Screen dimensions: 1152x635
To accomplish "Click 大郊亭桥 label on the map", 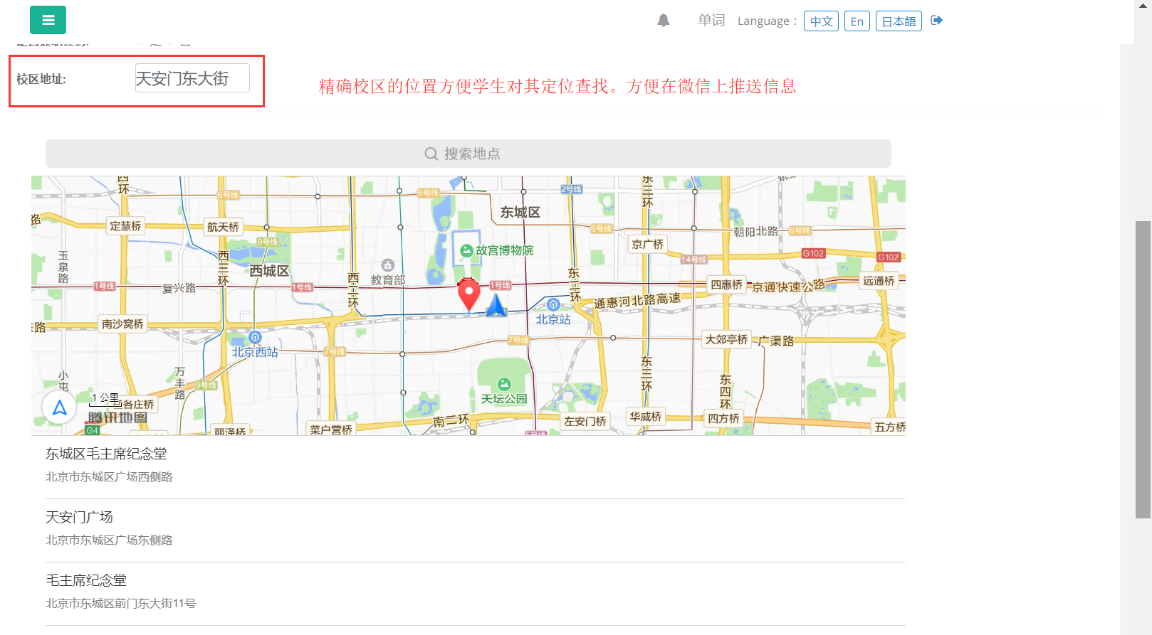I will [x=726, y=339].
